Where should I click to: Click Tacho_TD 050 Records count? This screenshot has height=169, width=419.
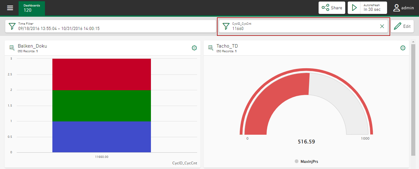tap(226, 51)
